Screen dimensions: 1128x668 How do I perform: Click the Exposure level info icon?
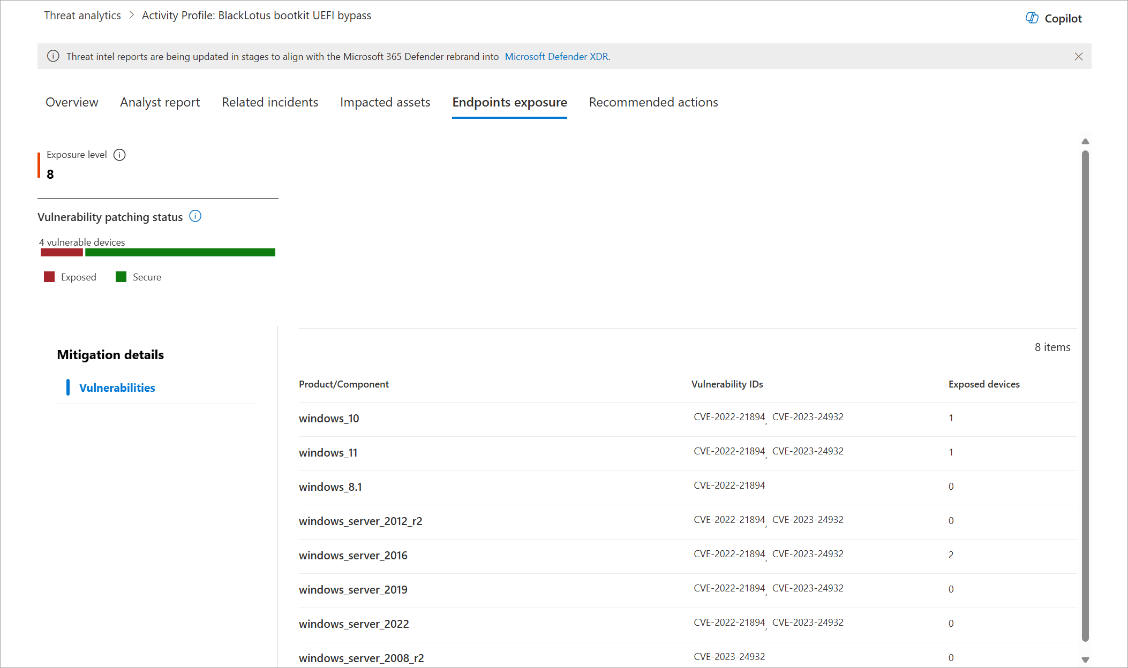pos(119,155)
